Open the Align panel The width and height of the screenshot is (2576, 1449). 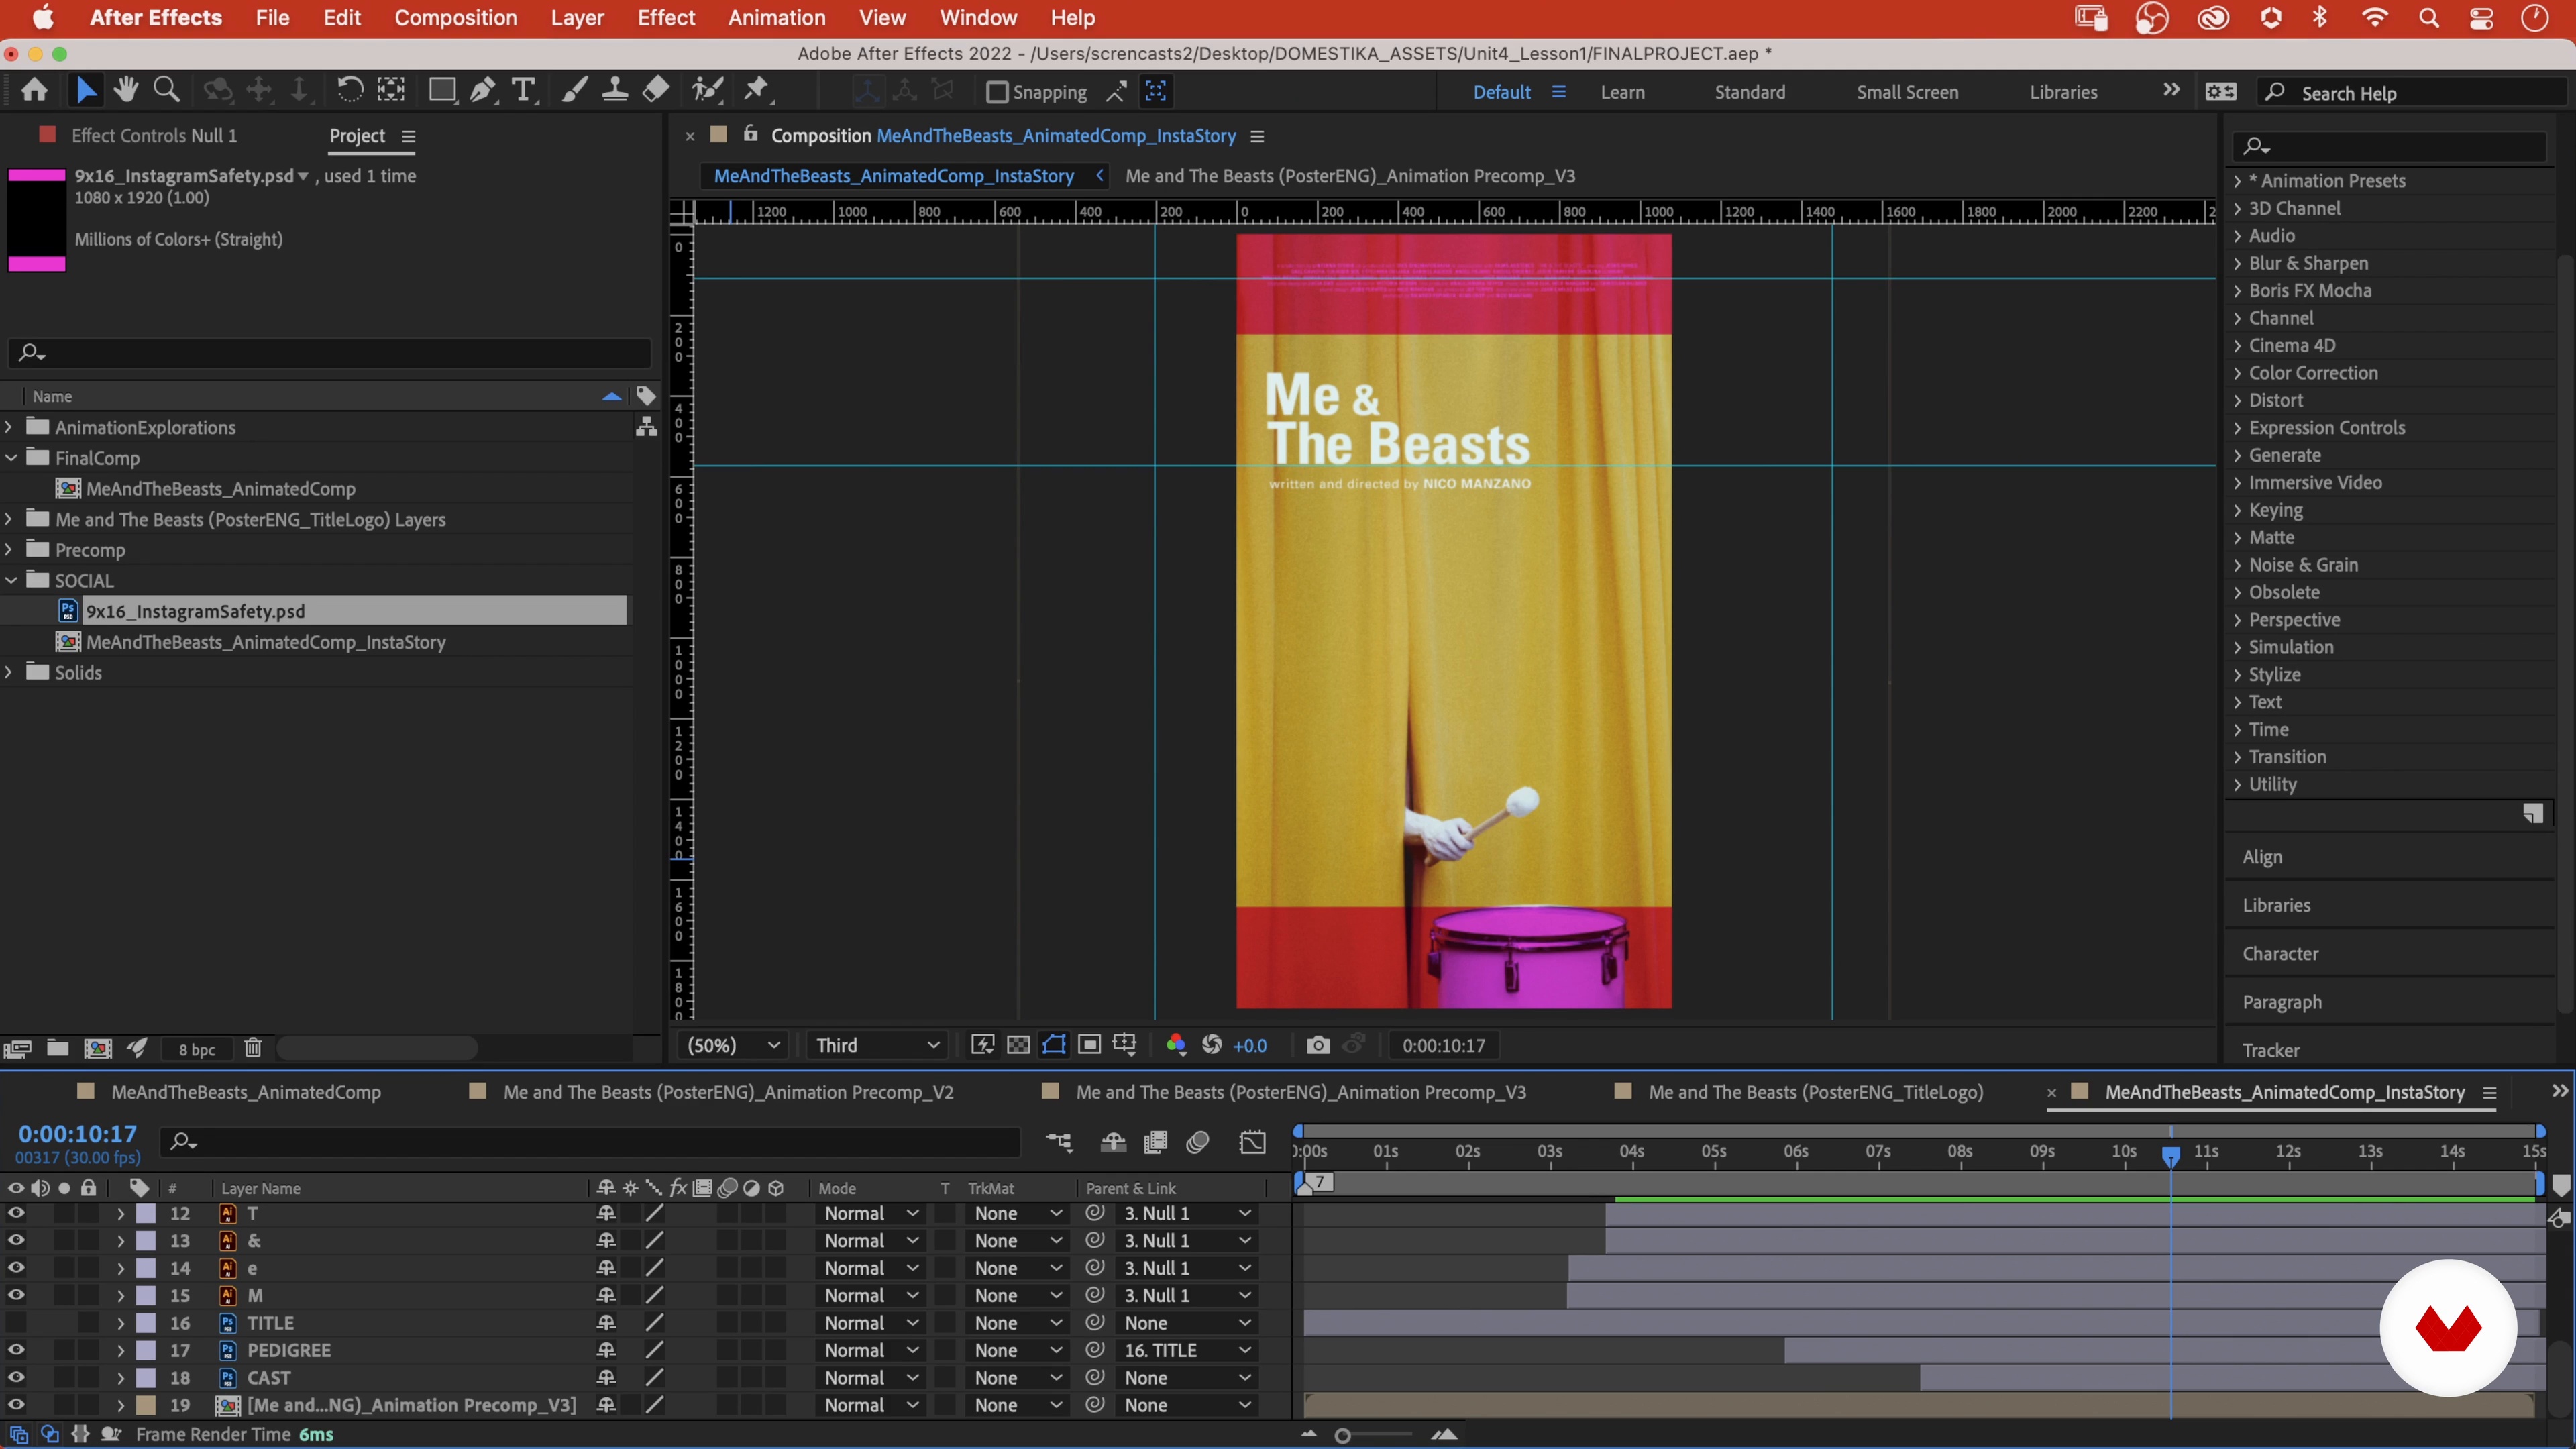click(x=2262, y=857)
